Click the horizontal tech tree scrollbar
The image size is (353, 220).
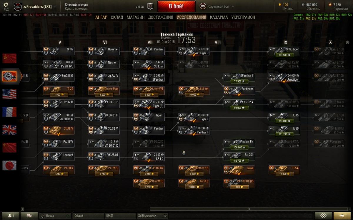[249, 209]
